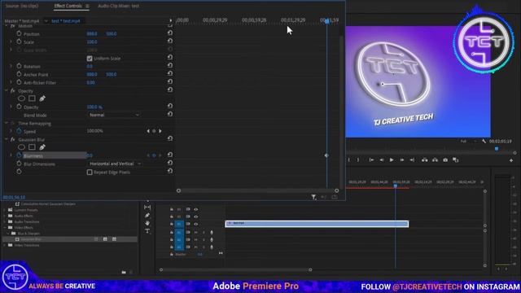
Task: Open Program Monitor settings wrench
Action: (484, 141)
